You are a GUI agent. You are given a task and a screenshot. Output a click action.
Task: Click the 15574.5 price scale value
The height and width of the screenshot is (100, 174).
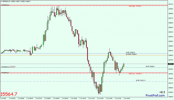tap(171, 60)
